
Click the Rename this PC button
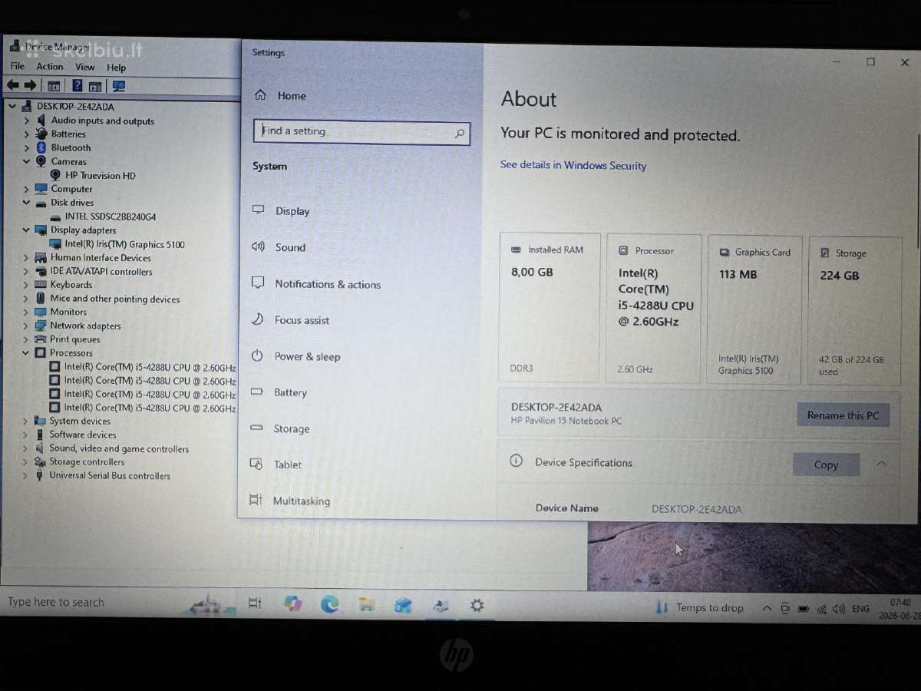[x=843, y=415]
